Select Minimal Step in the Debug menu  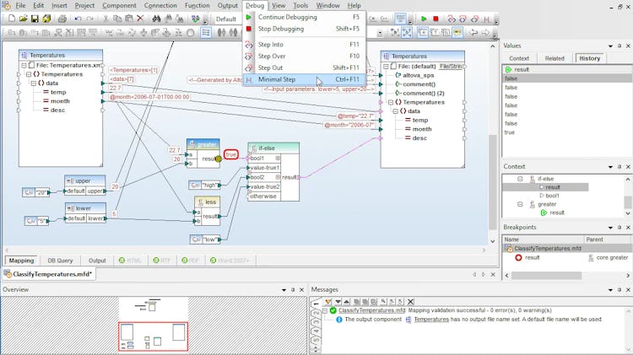click(x=305, y=79)
